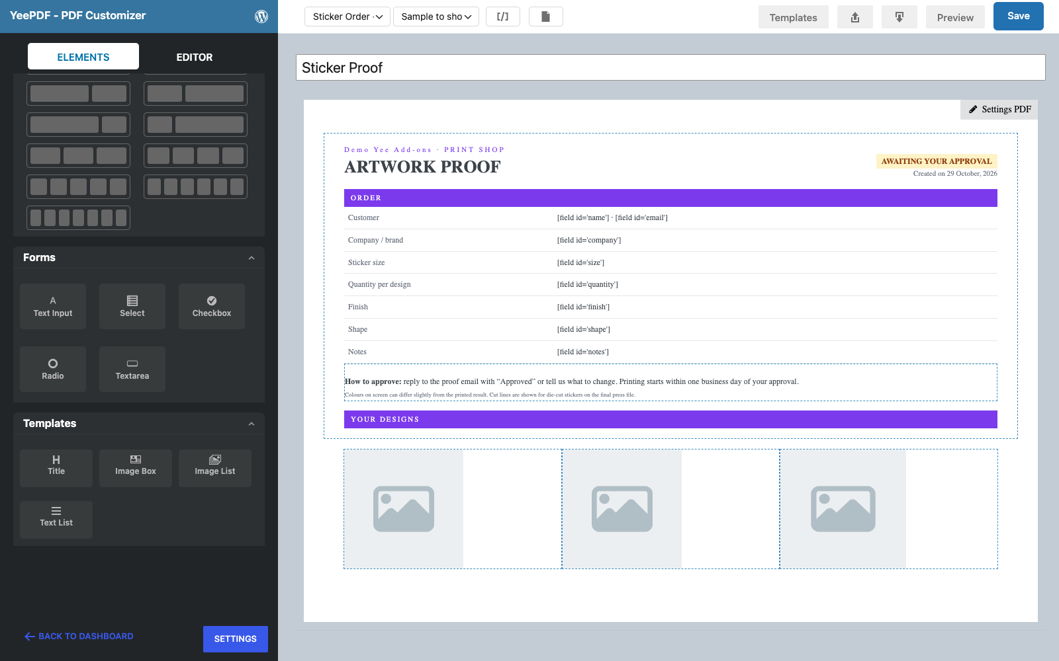Open the Sticker Order form dropdown
This screenshot has height=661, width=1059.
[347, 17]
